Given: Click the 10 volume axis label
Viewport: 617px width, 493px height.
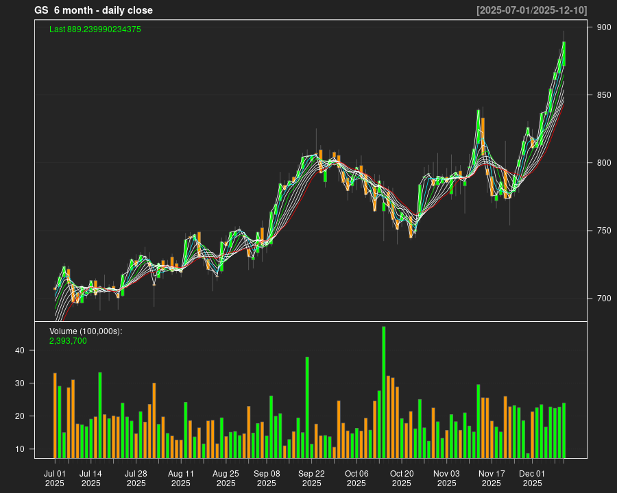Looking at the screenshot, I should click(x=20, y=449).
